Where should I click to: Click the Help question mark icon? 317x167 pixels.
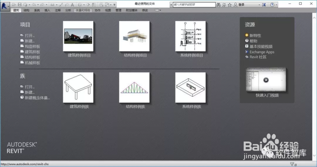(272, 5)
